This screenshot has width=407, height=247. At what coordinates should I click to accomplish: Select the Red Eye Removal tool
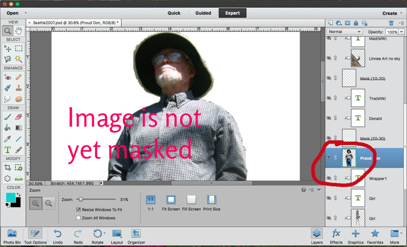pyautogui.click(x=8, y=77)
